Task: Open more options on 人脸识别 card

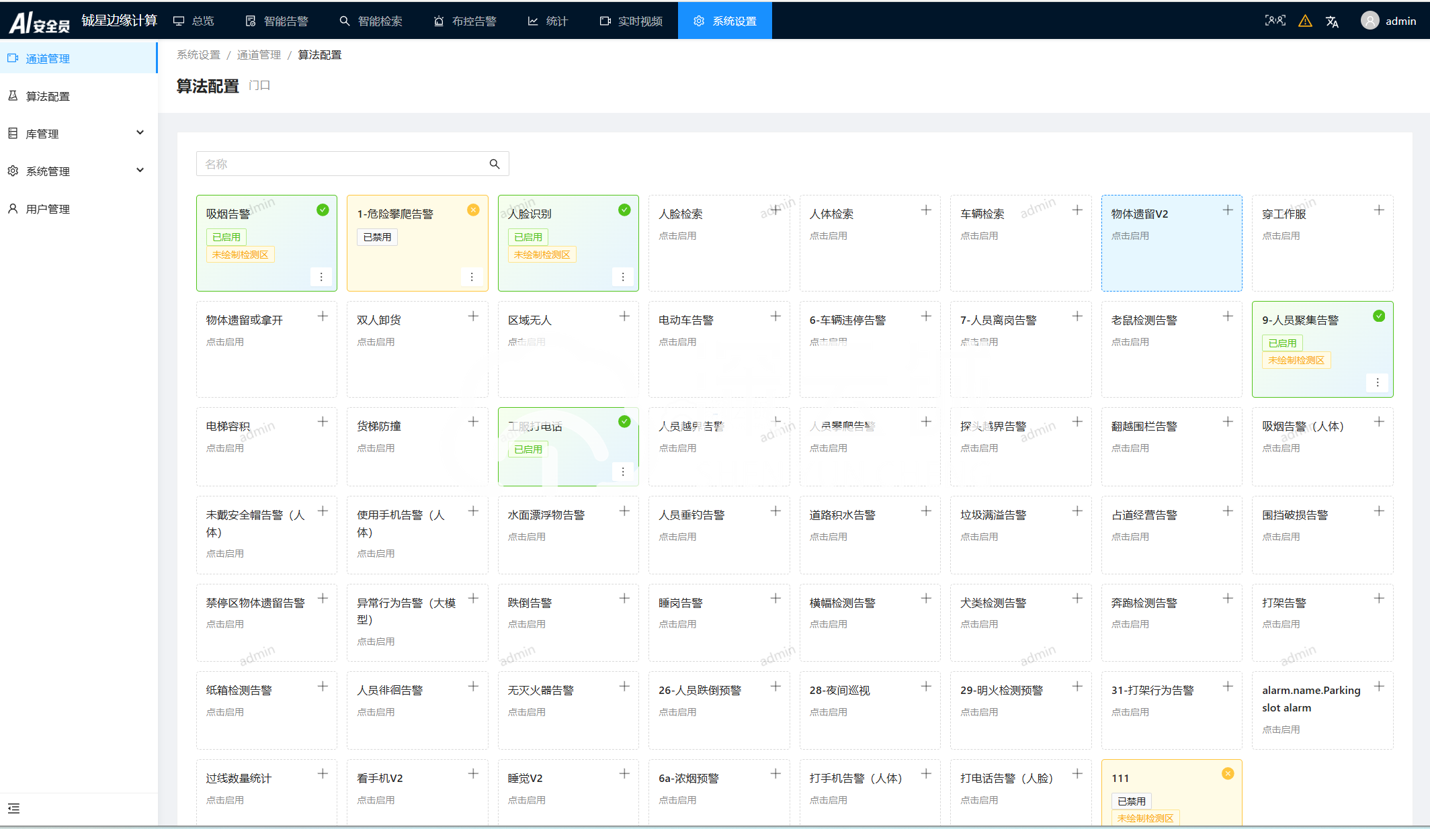Action: (x=623, y=277)
